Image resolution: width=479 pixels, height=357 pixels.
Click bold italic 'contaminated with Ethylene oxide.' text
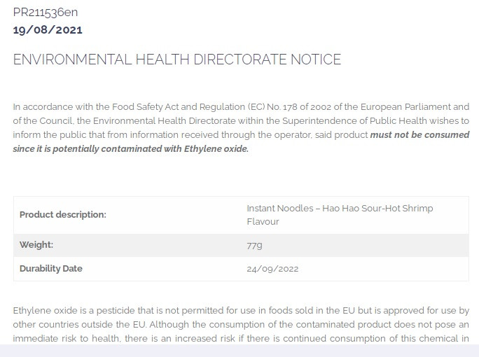click(x=175, y=148)
